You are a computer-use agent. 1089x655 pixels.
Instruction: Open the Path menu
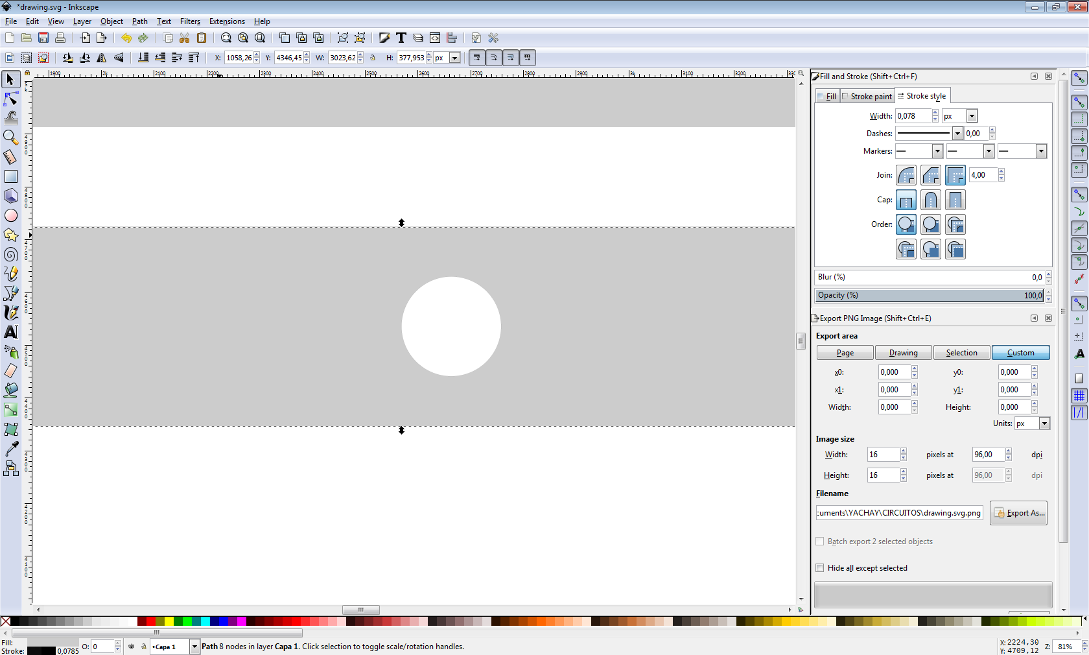click(x=139, y=21)
